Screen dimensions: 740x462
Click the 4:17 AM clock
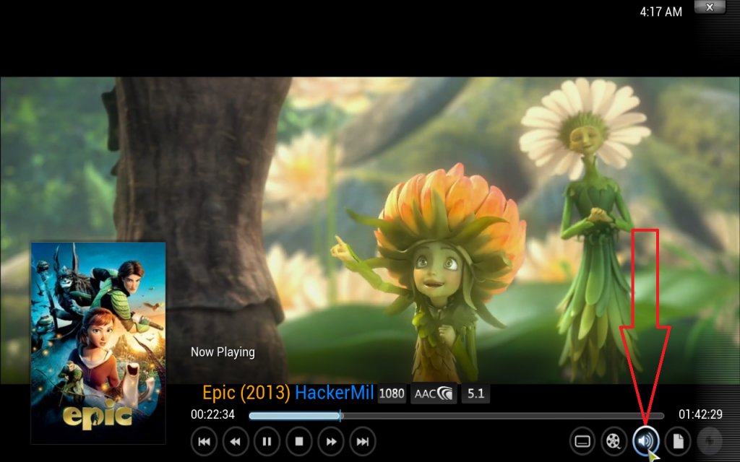point(661,12)
